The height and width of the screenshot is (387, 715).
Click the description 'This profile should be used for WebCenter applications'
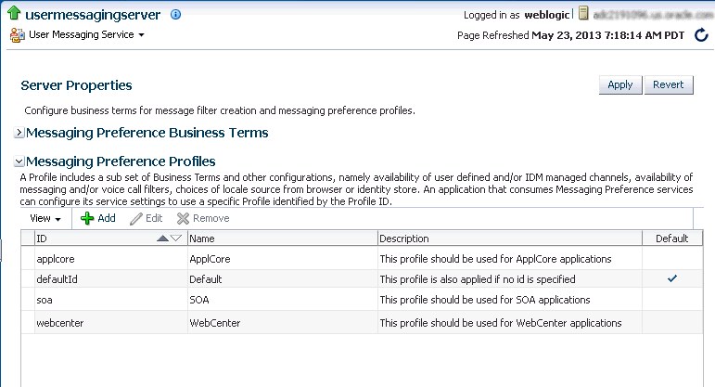[x=501, y=323]
